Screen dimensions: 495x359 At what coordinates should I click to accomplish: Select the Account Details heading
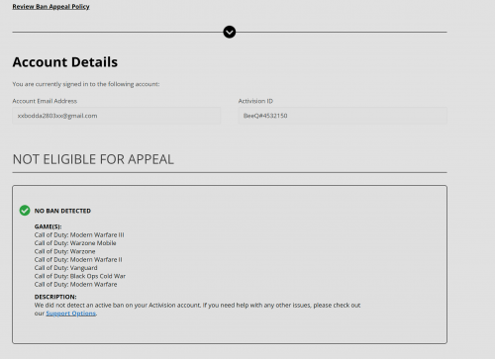coord(65,62)
